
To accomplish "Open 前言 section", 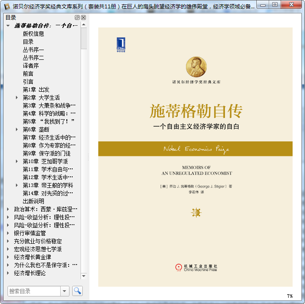I will (x=28, y=74).
